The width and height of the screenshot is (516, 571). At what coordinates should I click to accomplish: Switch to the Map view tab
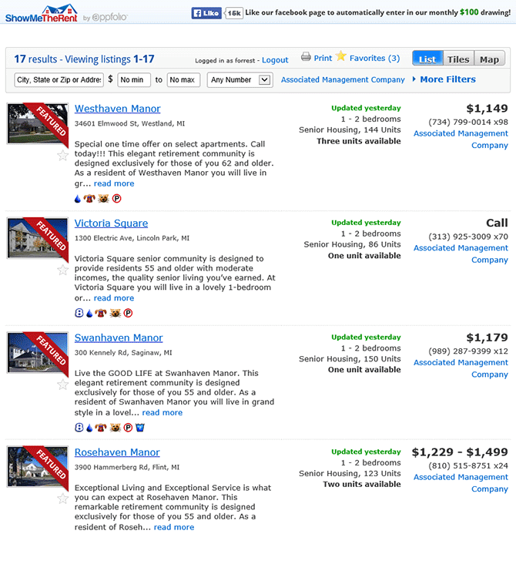pos(489,59)
